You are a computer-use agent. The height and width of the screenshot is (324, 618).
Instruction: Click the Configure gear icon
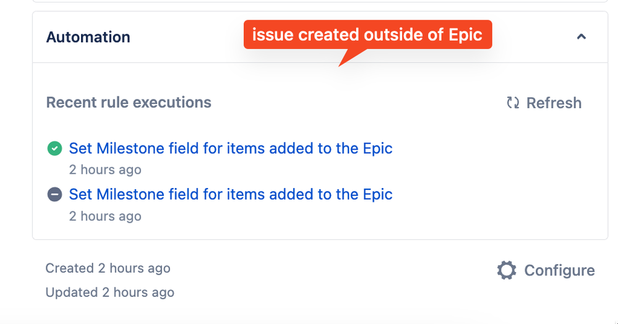507,270
